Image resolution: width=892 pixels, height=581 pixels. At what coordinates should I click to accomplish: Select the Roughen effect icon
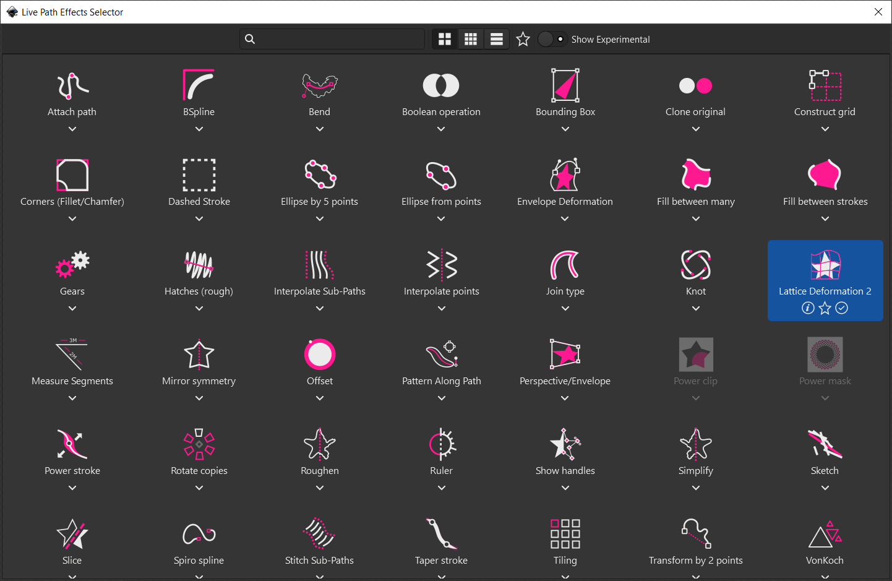coord(320,444)
